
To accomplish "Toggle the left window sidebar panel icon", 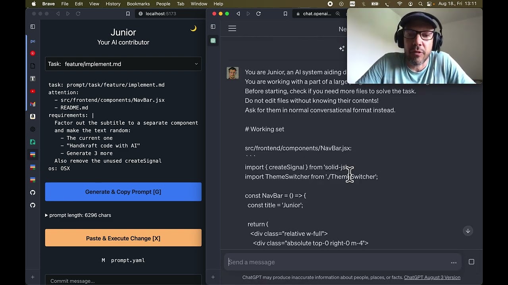I will [x=33, y=27].
